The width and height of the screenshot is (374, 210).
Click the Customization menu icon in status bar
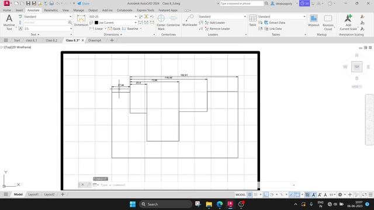(370, 194)
